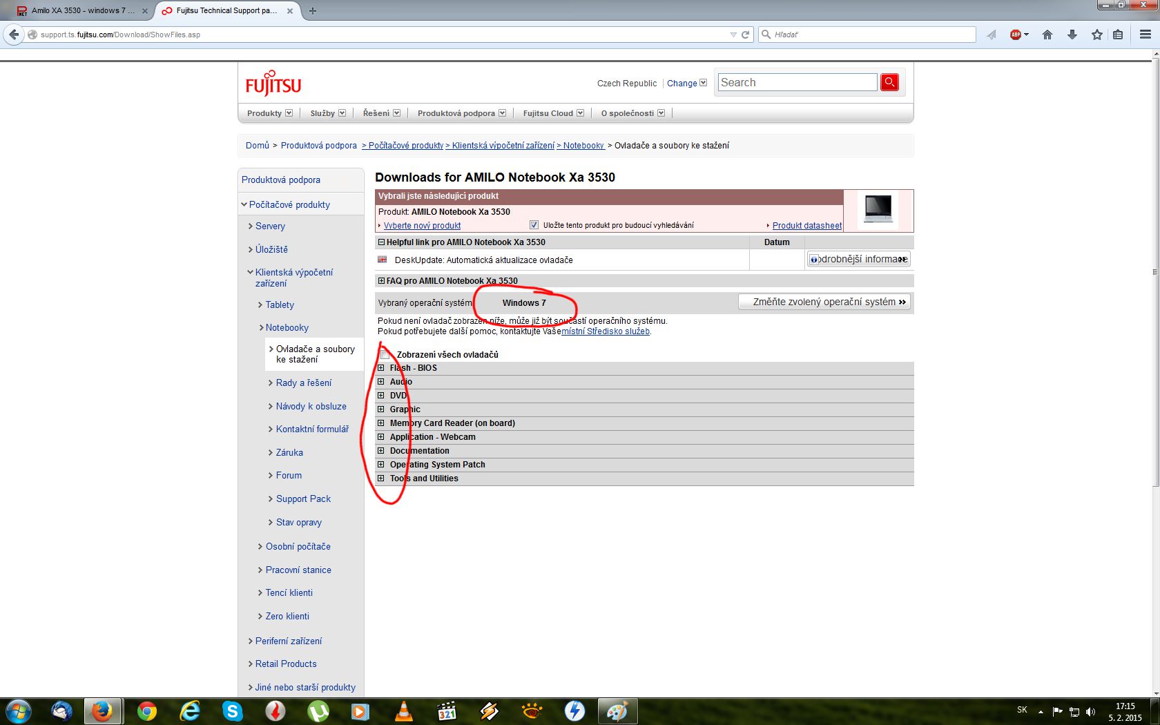This screenshot has height=725, width=1160.
Task: Open a new tab with the plus button
Action: 313,10
